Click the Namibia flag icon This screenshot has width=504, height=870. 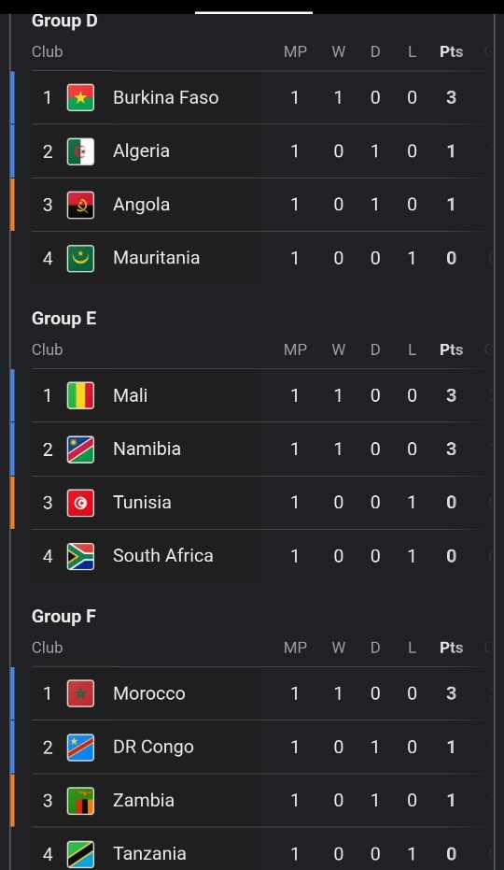(x=80, y=449)
